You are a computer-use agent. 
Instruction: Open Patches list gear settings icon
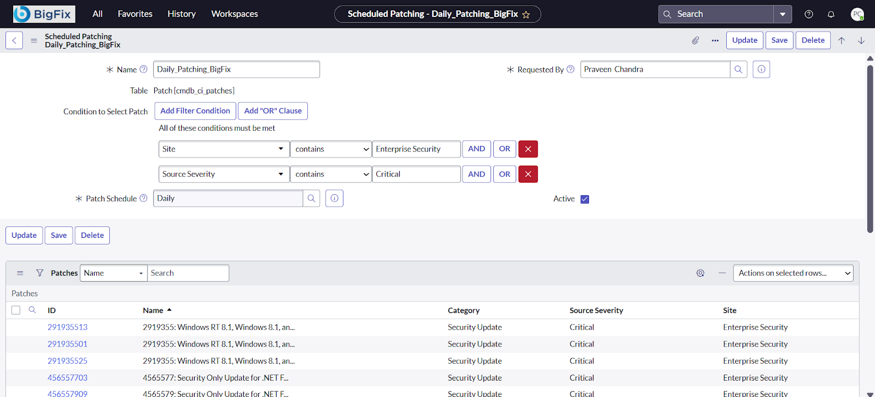[x=700, y=273]
